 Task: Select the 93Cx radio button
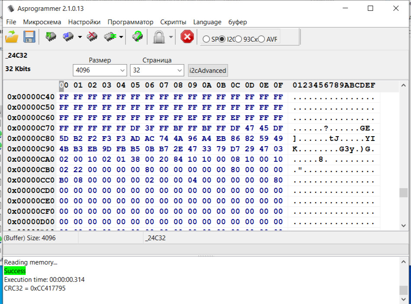[x=238, y=39]
